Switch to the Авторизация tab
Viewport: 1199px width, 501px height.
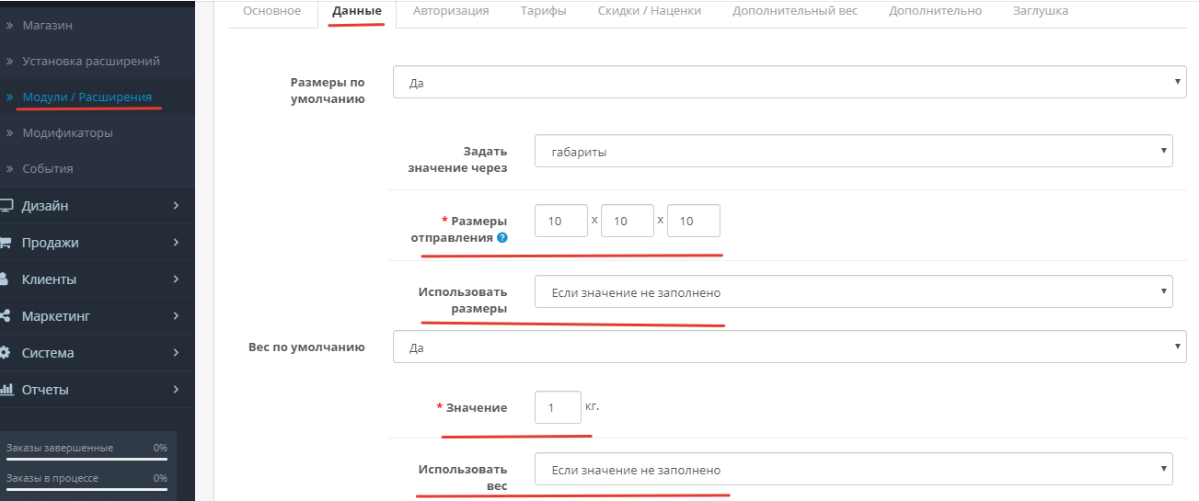click(451, 11)
